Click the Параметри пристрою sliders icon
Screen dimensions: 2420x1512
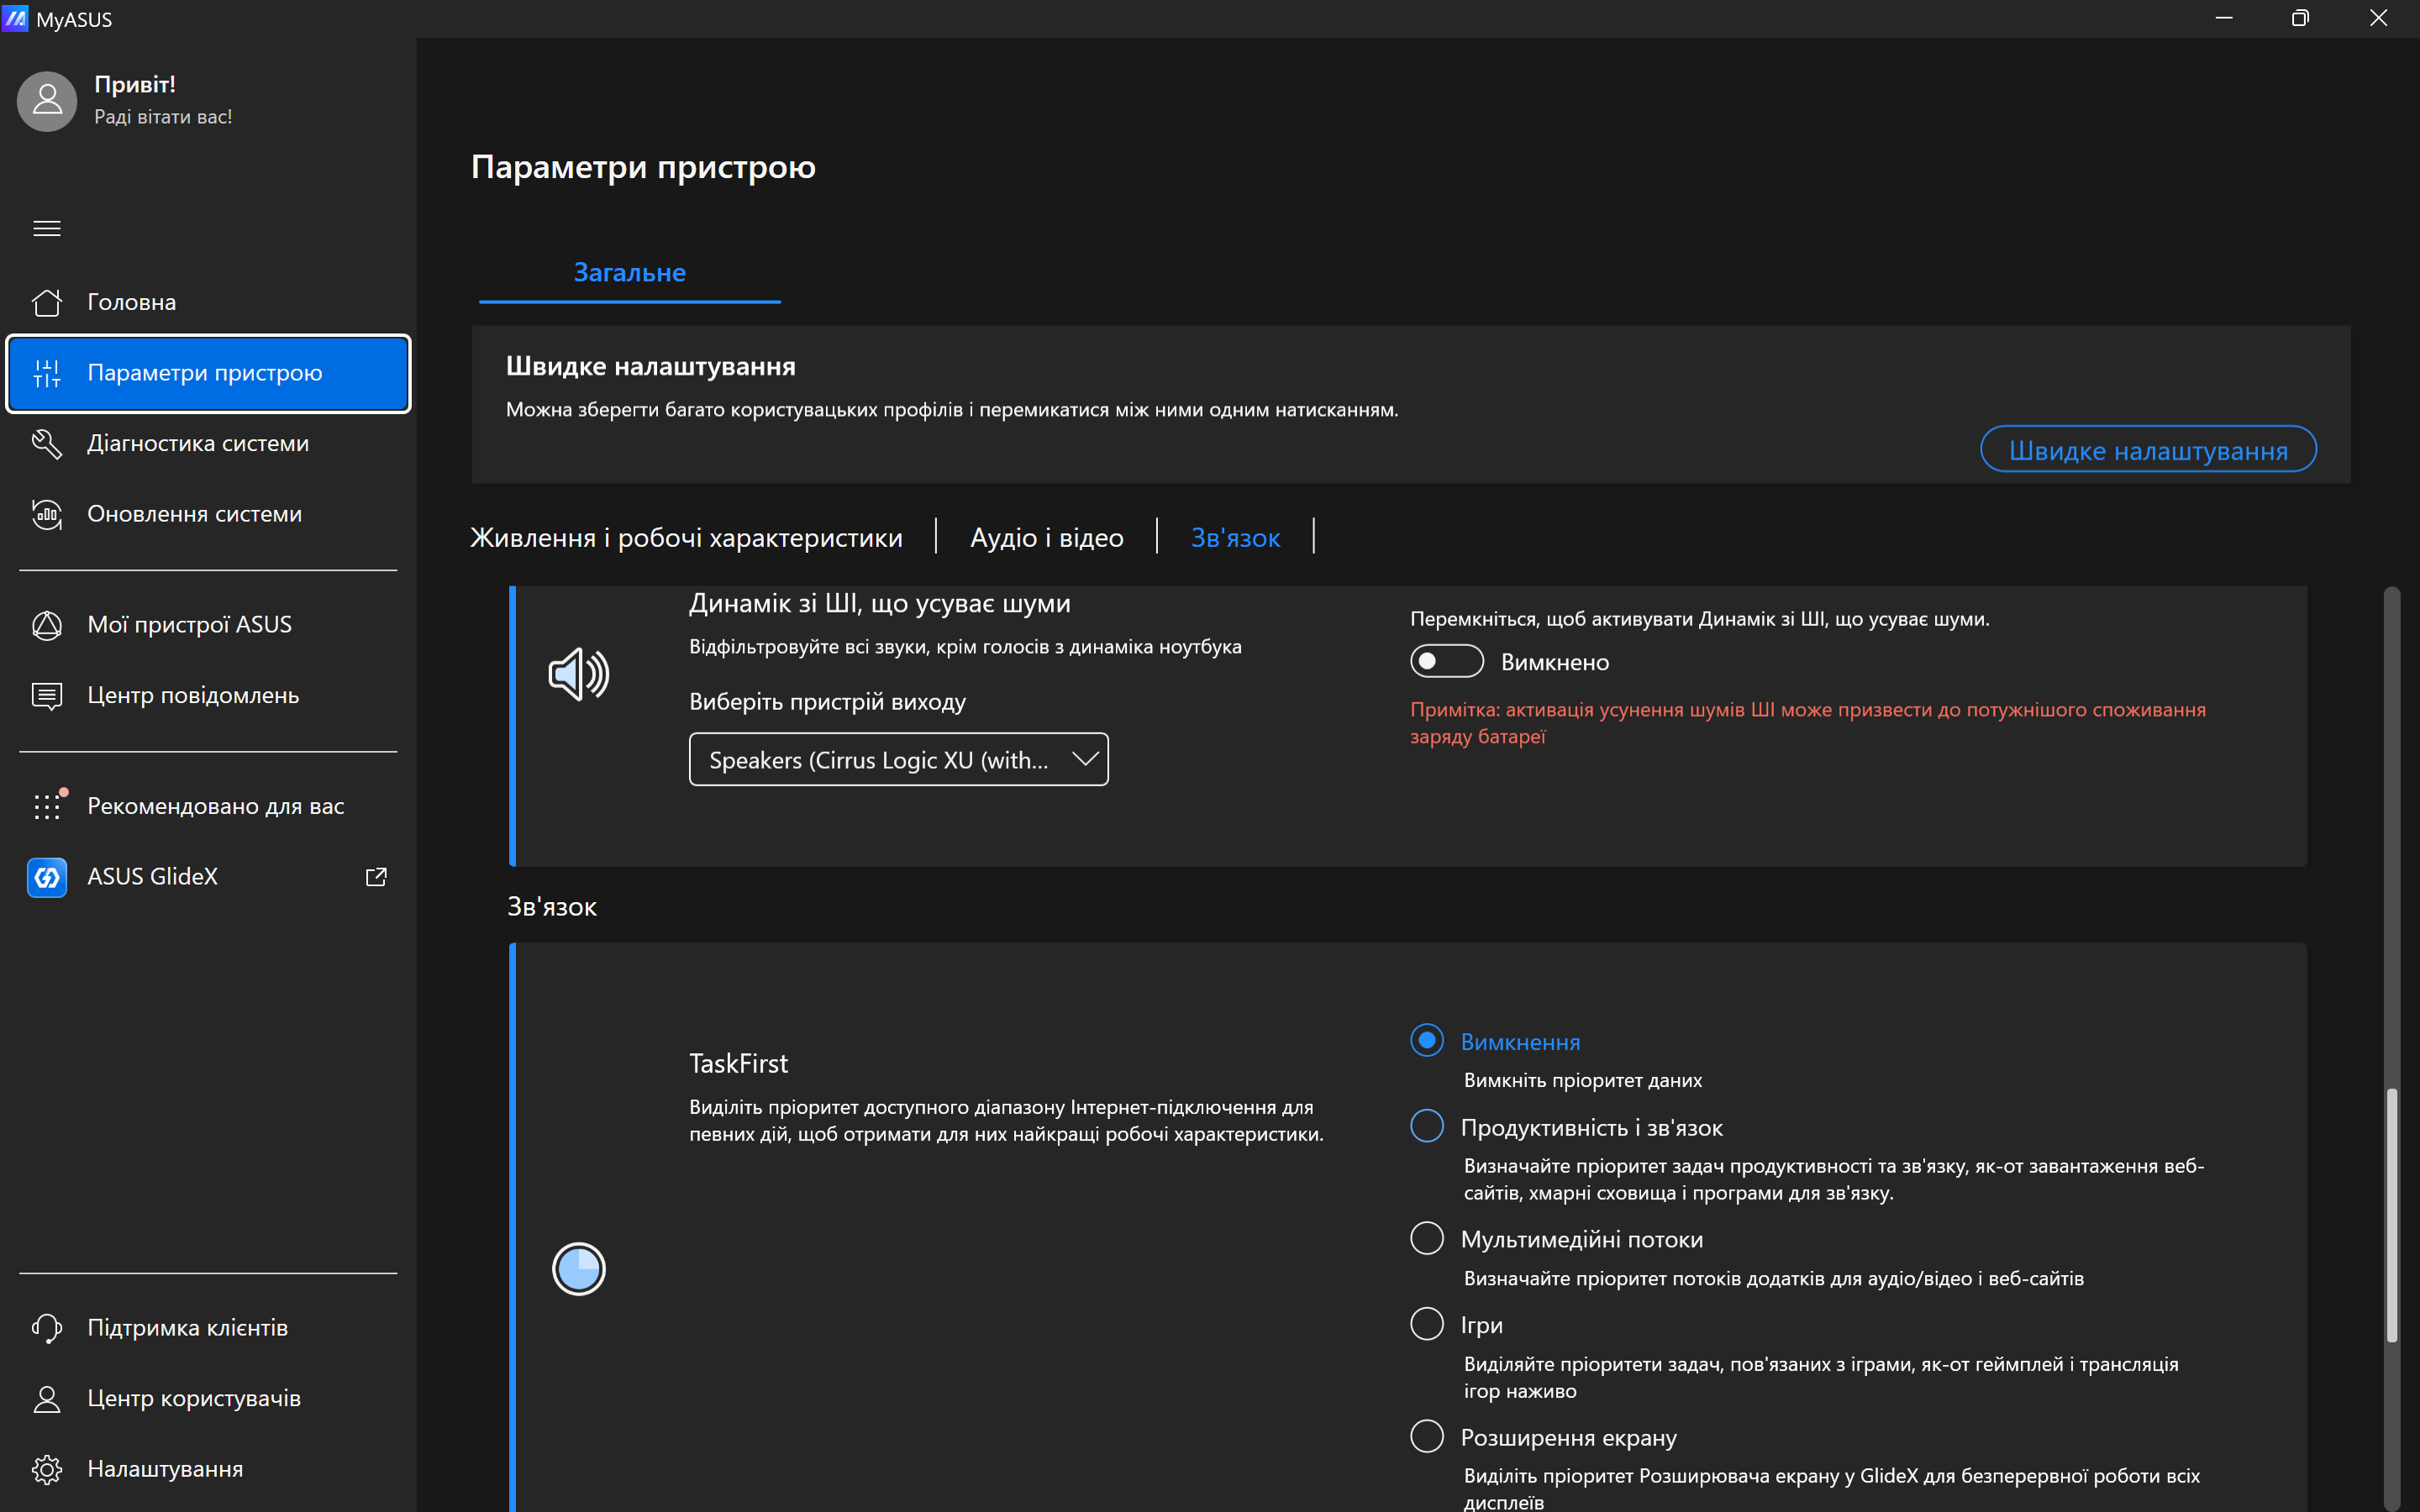pos(47,373)
